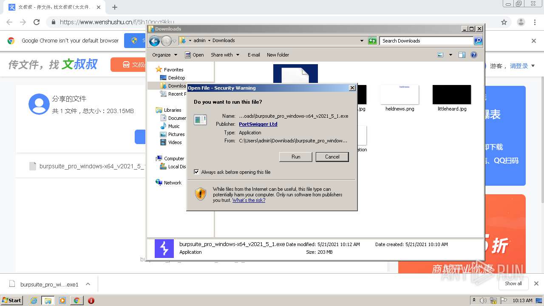The width and height of the screenshot is (544, 306).
Task: Reload the Chrome page
Action: (37, 22)
